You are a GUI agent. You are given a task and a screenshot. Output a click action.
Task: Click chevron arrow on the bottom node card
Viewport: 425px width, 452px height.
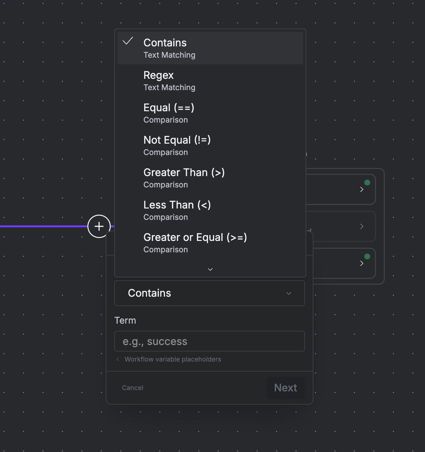(x=362, y=263)
